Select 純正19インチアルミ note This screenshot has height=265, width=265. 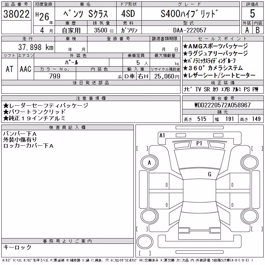click(34, 118)
